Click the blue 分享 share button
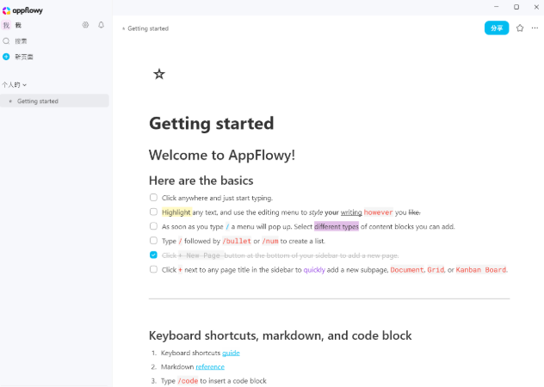Viewport: 544px width, 387px height. [496, 28]
